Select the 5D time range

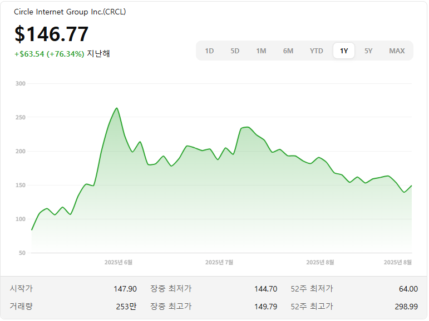235,51
